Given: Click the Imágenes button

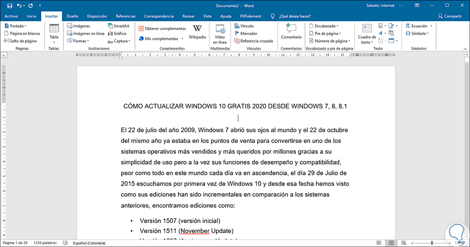Looking at the screenshot, I should tap(78, 26).
